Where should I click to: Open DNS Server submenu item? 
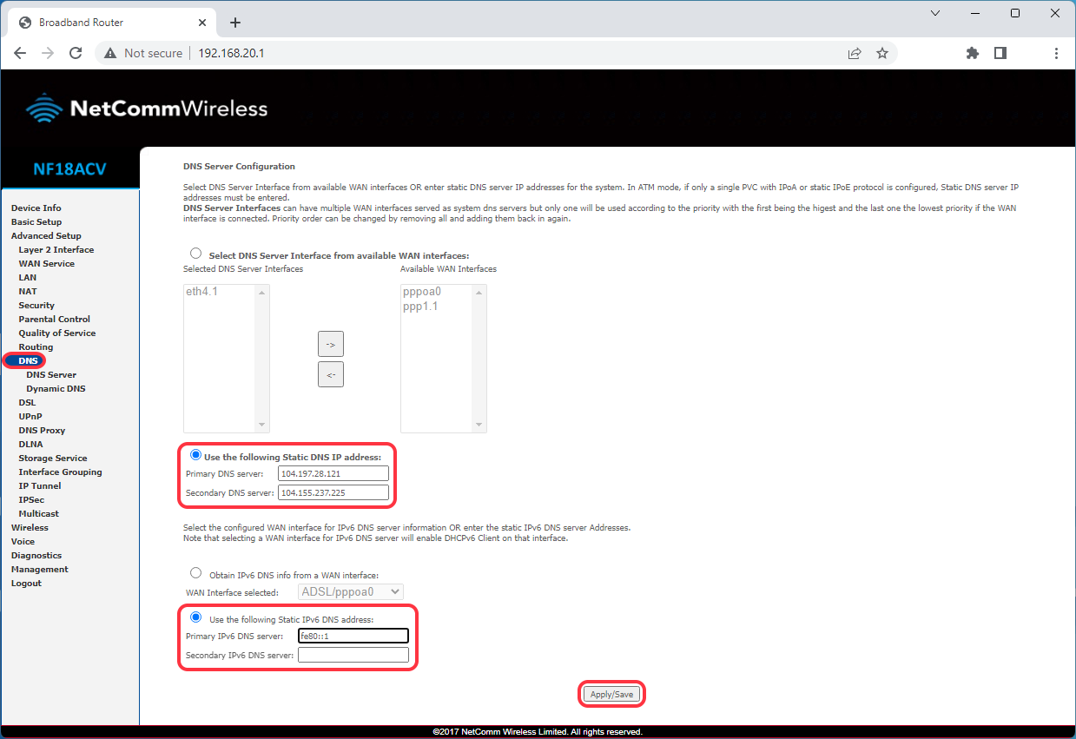51,374
